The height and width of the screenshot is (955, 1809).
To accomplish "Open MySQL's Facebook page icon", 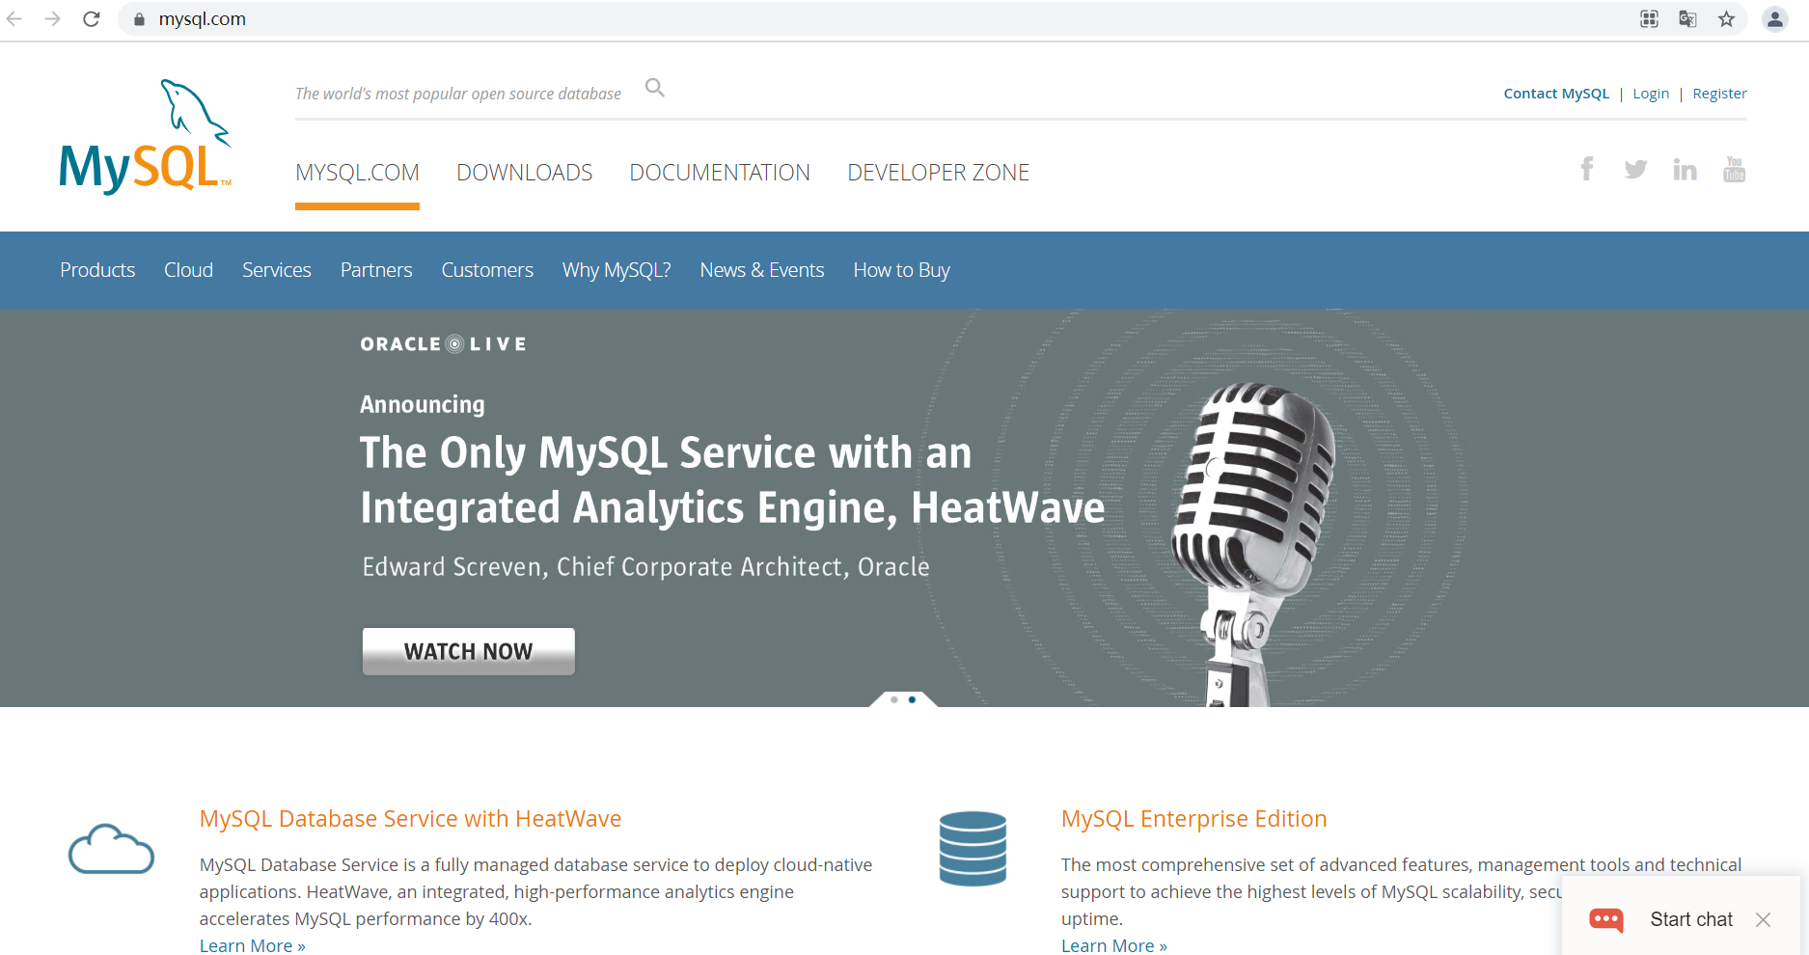I will pos(1586,169).
